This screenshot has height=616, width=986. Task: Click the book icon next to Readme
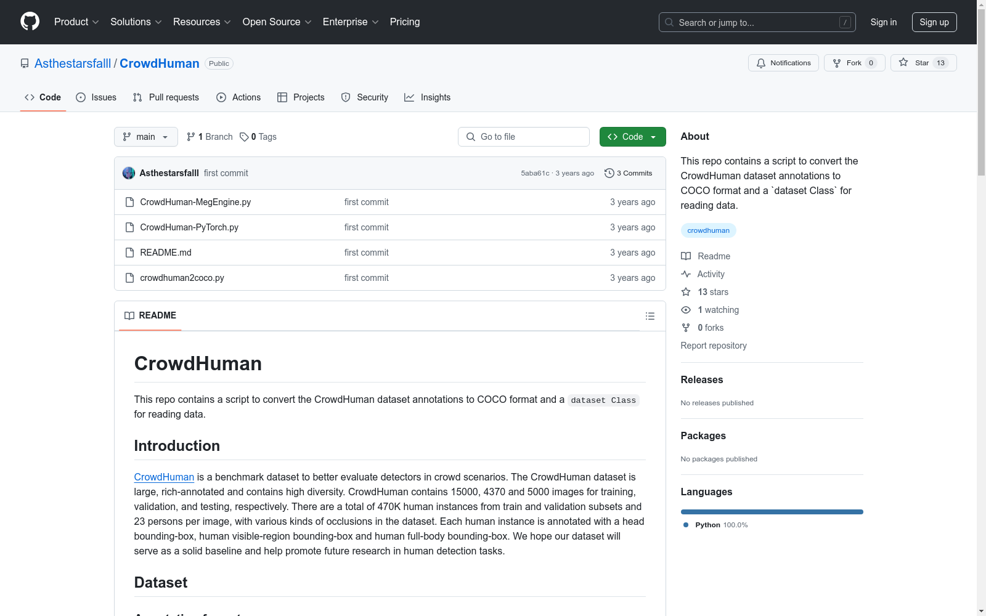click(686, 256)
